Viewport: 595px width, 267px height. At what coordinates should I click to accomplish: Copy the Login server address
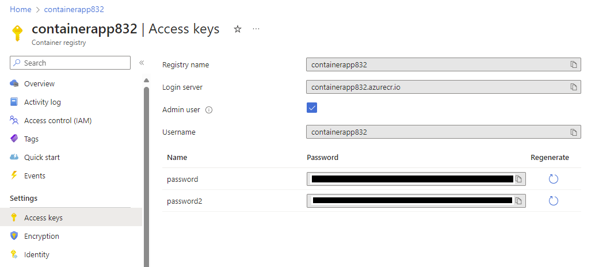point(573,87)
